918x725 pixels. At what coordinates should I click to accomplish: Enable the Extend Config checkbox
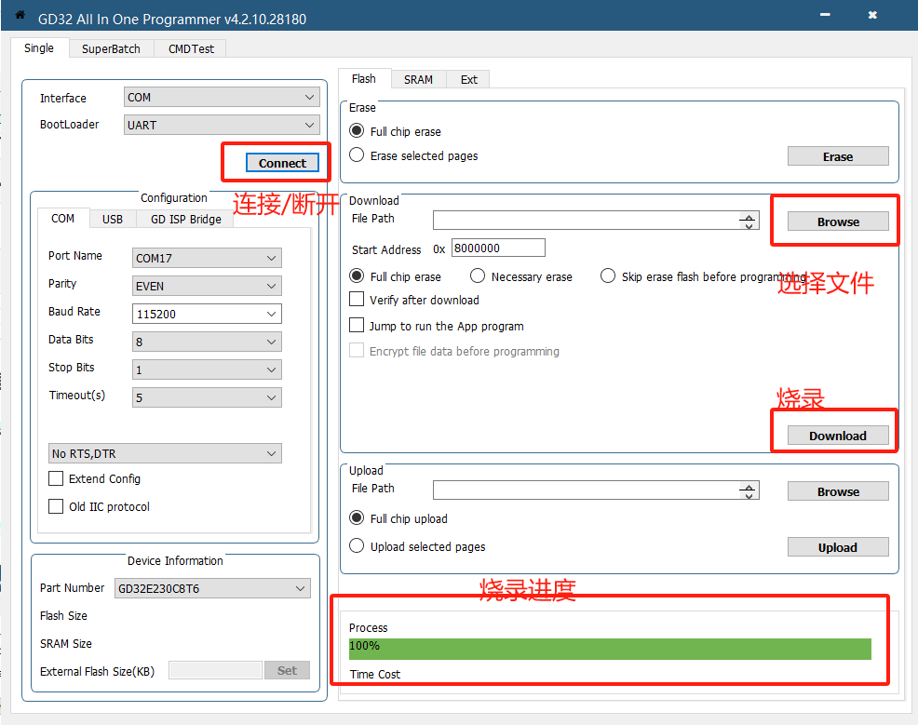point(56,478)
